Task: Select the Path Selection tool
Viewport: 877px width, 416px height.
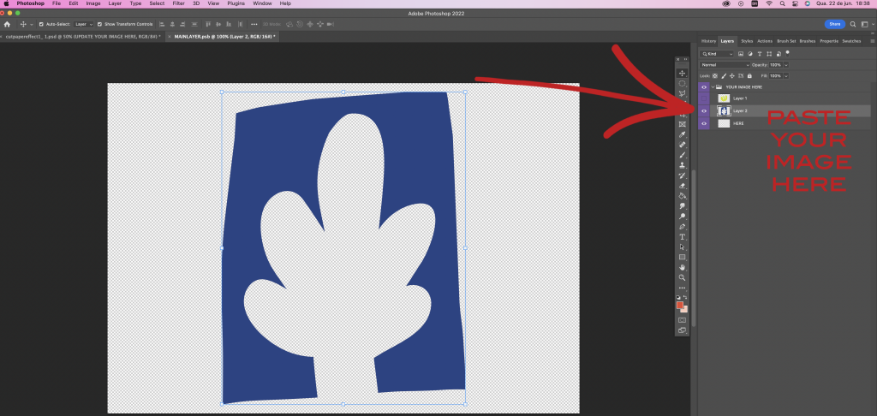Action: pos(682,247)
